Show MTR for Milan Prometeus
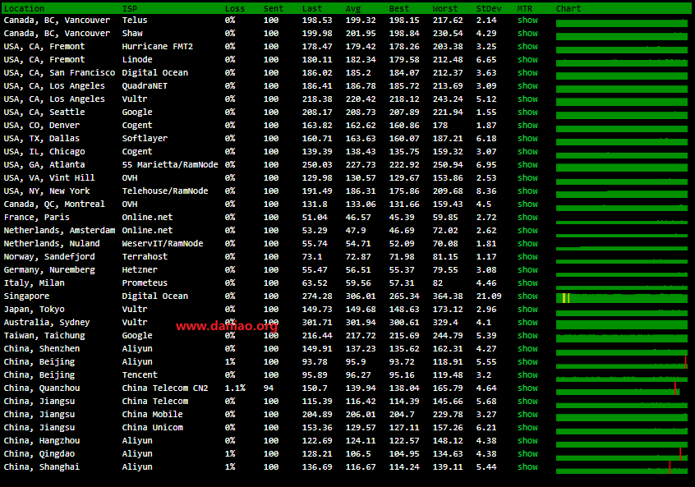This screenshot has width=695, height=487. pyautogui.click(x=527, y=283)
